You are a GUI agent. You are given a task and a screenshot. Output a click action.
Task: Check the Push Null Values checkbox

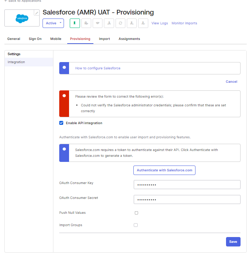(136, 213)
